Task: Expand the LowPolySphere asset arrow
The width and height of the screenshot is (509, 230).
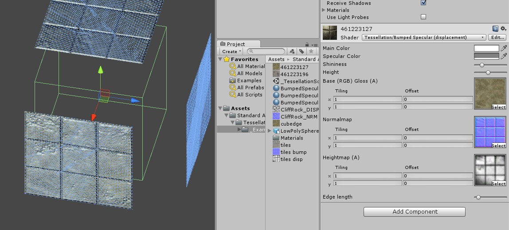Action: tap(270, 131)
